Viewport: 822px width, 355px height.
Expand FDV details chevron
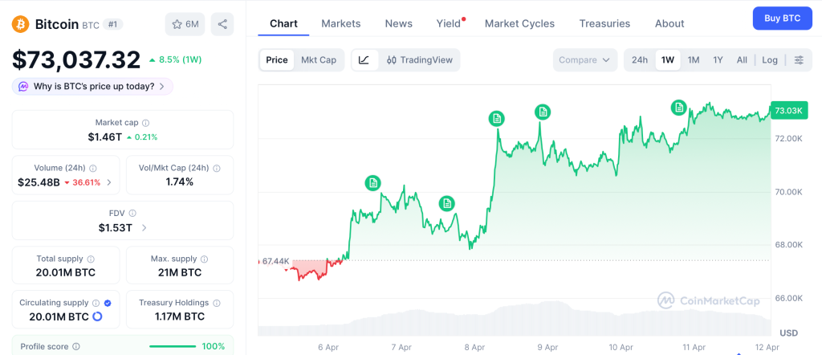[144, 228]
